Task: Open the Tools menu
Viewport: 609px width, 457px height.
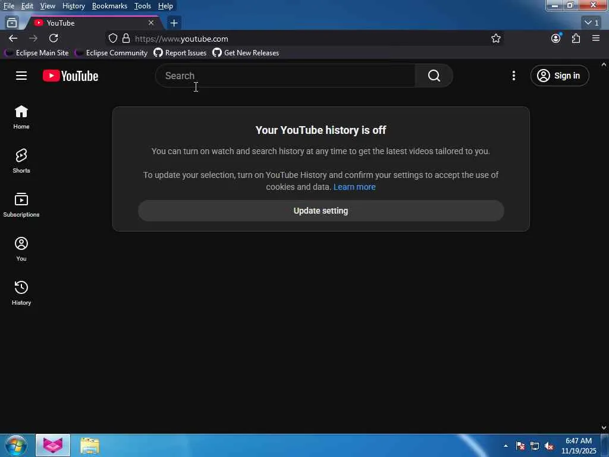Action: click(143, 6)
